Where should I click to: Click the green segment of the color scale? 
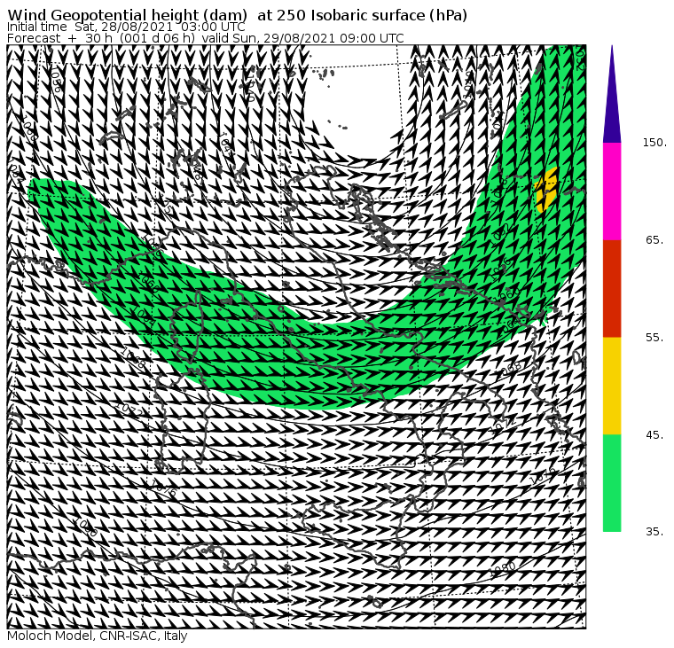tap(612, 482)
